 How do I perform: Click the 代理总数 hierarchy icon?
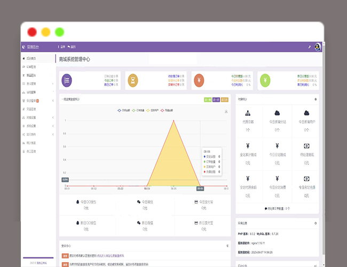248,113
